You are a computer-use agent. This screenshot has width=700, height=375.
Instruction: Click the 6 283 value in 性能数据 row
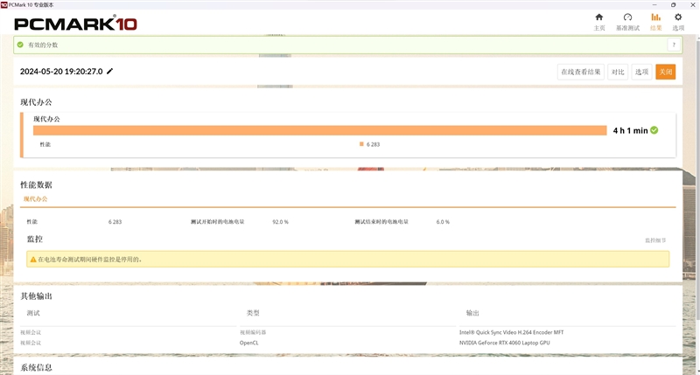(115, 222)
